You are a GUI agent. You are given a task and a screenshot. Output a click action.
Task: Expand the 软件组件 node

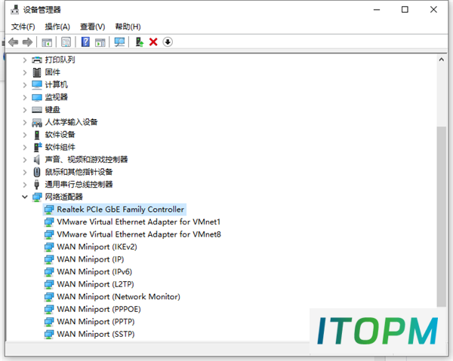pyautogui.click(x=25, y=147)
